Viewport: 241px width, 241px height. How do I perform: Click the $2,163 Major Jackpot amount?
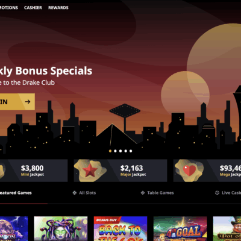(x=131, y=168)
